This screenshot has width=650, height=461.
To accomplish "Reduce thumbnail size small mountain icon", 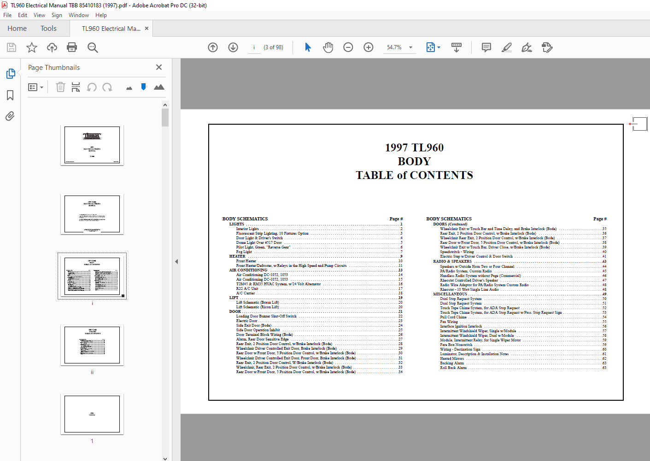I will [x=129, y=88].
